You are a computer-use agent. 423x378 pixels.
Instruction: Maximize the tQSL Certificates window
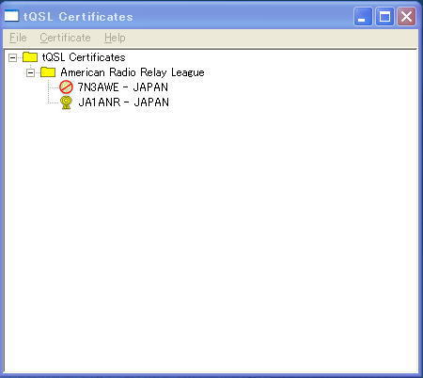[384, 16]
